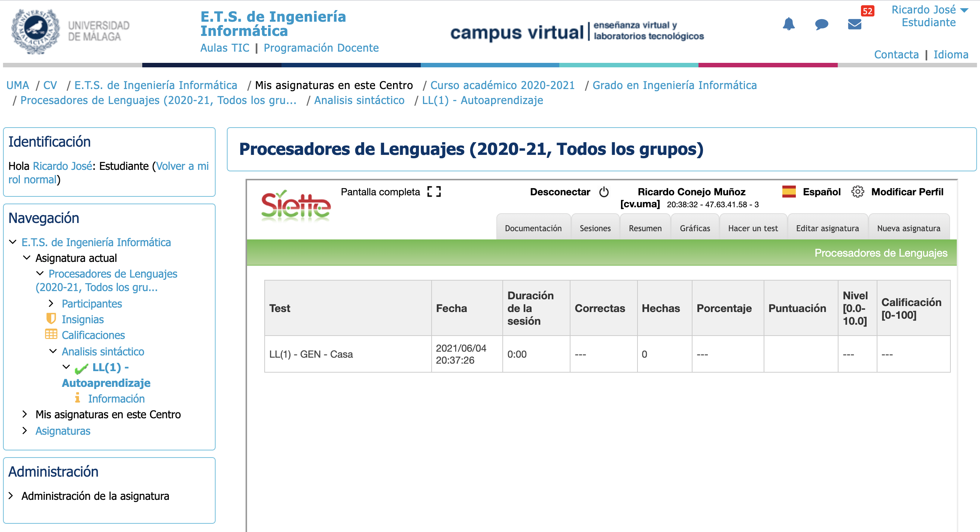Expand Mis asignaturas en este Centro

click(25, 414)
